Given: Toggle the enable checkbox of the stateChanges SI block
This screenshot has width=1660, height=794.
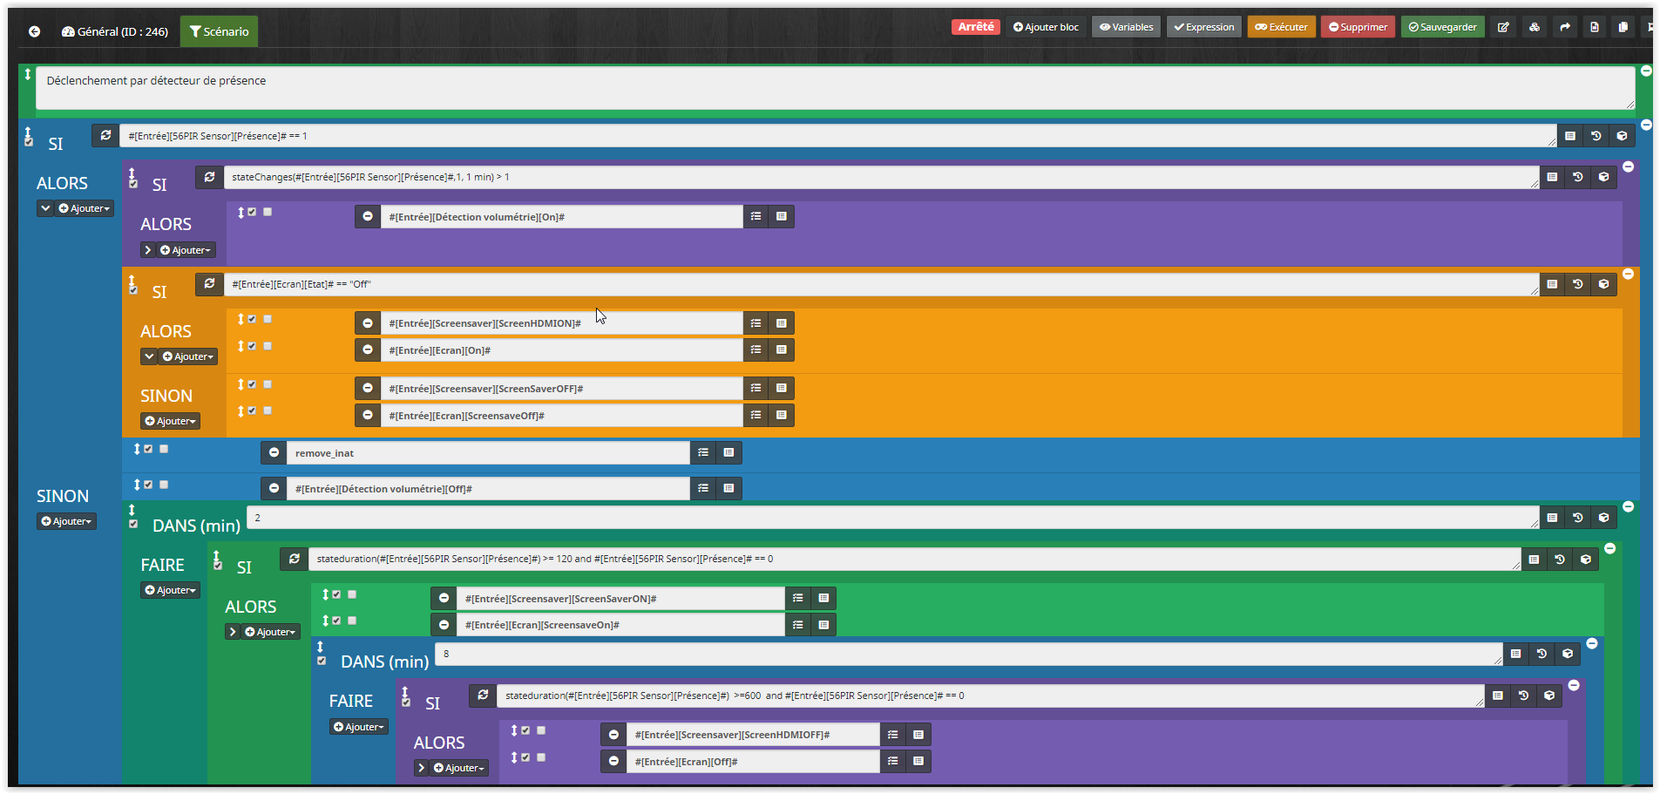Looking at the screenshot, I should (133, 183).
